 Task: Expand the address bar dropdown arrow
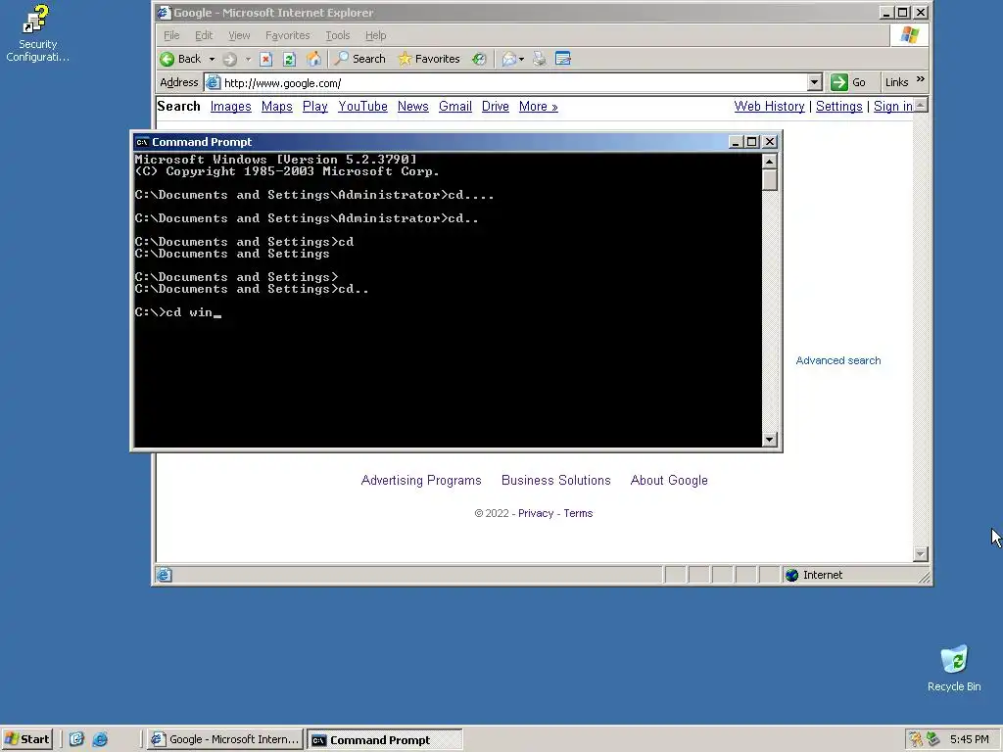coord(814,82)
